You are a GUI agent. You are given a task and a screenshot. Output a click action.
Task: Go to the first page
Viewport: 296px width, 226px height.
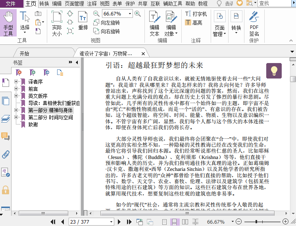[53, 222]
